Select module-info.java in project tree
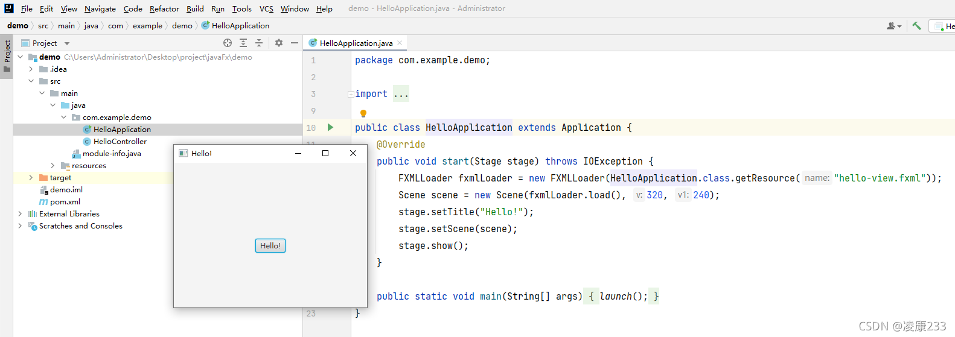The image size is (955, 337). [112, 153]
